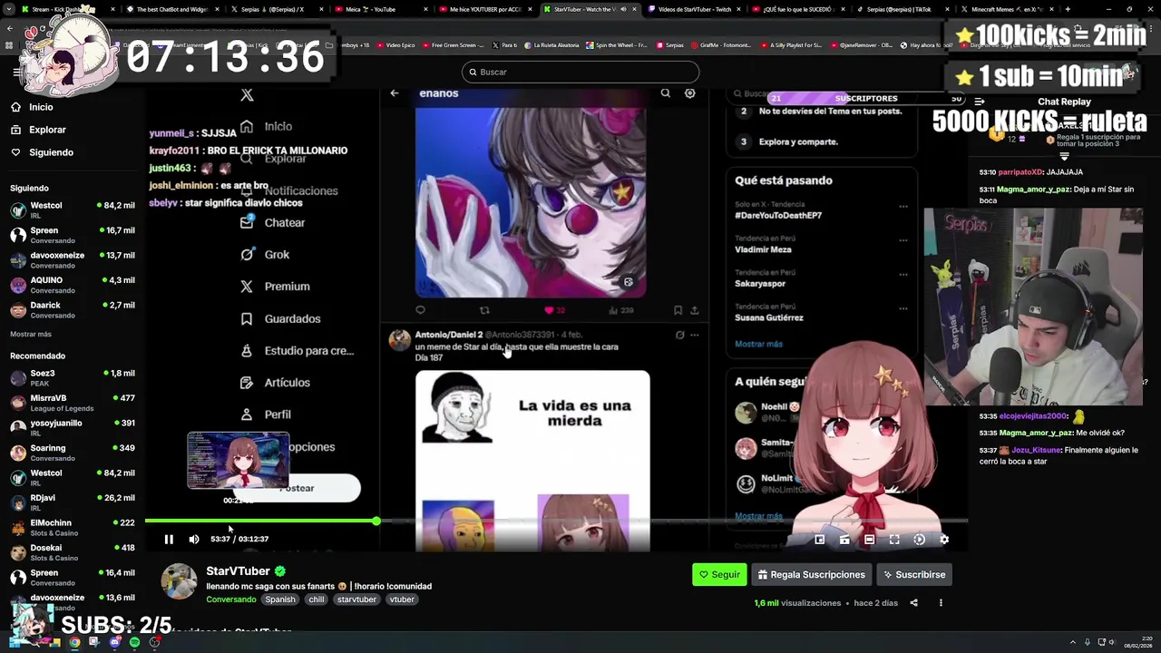Click the Seguir follow button
Screen dimensions: 1161x653
tap(719, 574)
